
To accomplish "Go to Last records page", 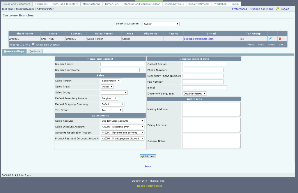I will coord(282,45).
